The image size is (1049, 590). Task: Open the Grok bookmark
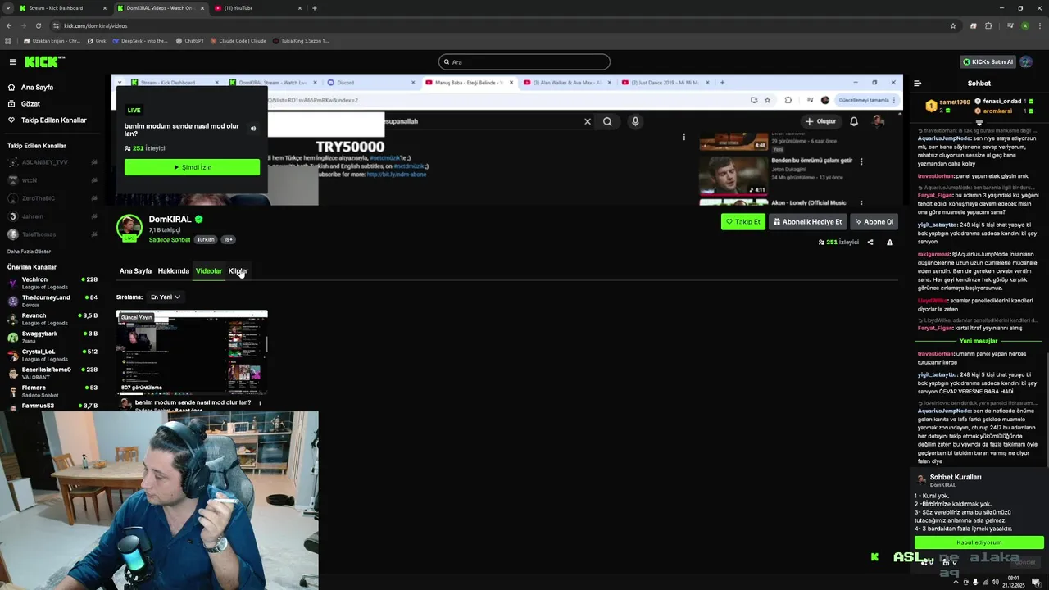click(97, 40)
